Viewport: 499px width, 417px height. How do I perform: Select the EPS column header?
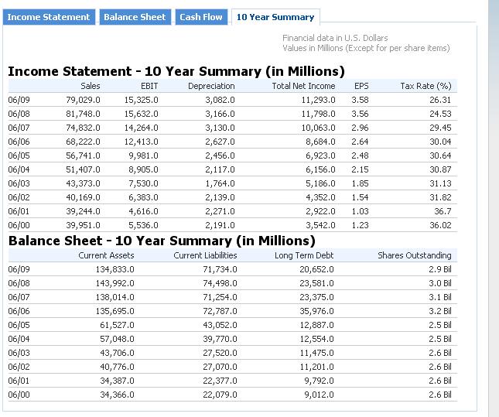(361, 86)
